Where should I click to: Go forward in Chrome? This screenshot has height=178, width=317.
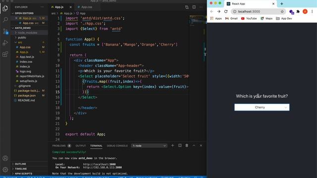point(219,12)
